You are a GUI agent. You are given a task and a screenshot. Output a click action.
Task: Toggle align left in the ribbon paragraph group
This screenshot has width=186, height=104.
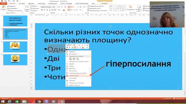69,10
